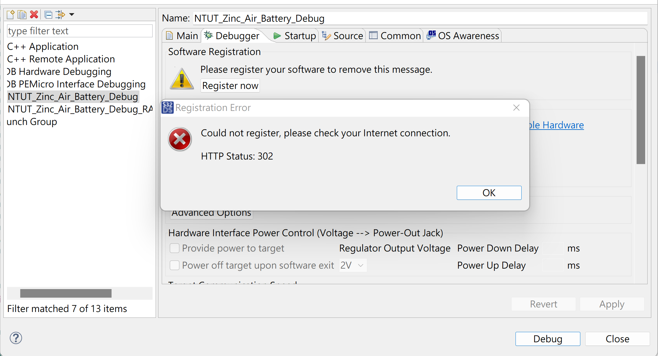658x356 pixels.
Task: Enable Provide power to target checkbox
Action: click(175, 248)
